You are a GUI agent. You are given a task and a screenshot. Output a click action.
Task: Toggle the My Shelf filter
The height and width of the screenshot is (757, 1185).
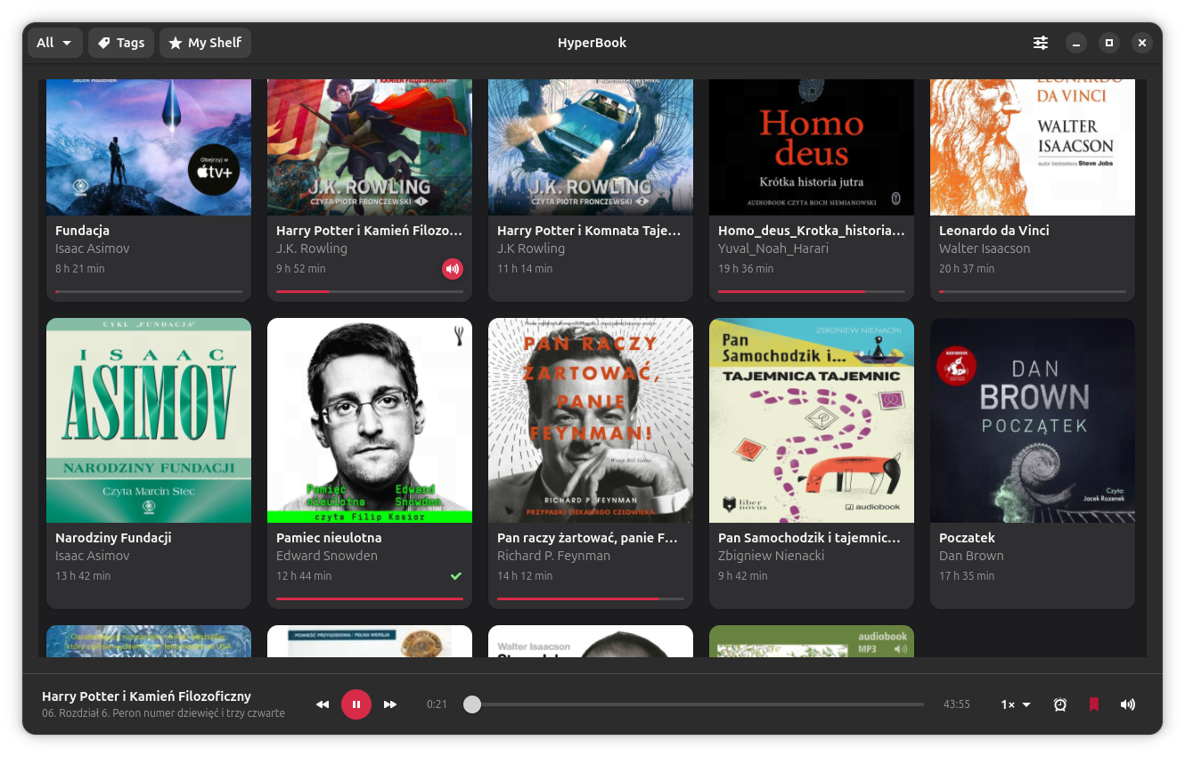click(x=205, y=43)
